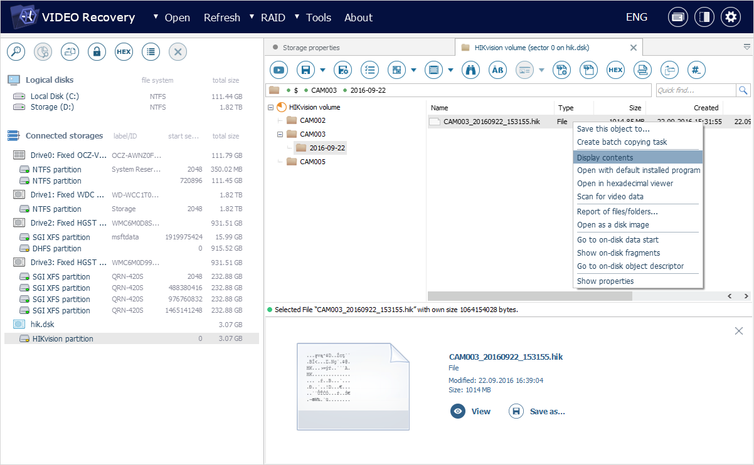The height and width of the screenshot is (465, 754).
Task: Open the grid view dropdown arrow
Action: pyautogui.click(x=413, y=70)
